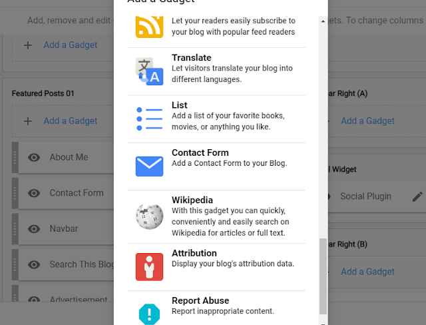Toggle visibility of Search This Blog gadget
Viewport: 426px width, 325px height.
click(x=34, y=264)
